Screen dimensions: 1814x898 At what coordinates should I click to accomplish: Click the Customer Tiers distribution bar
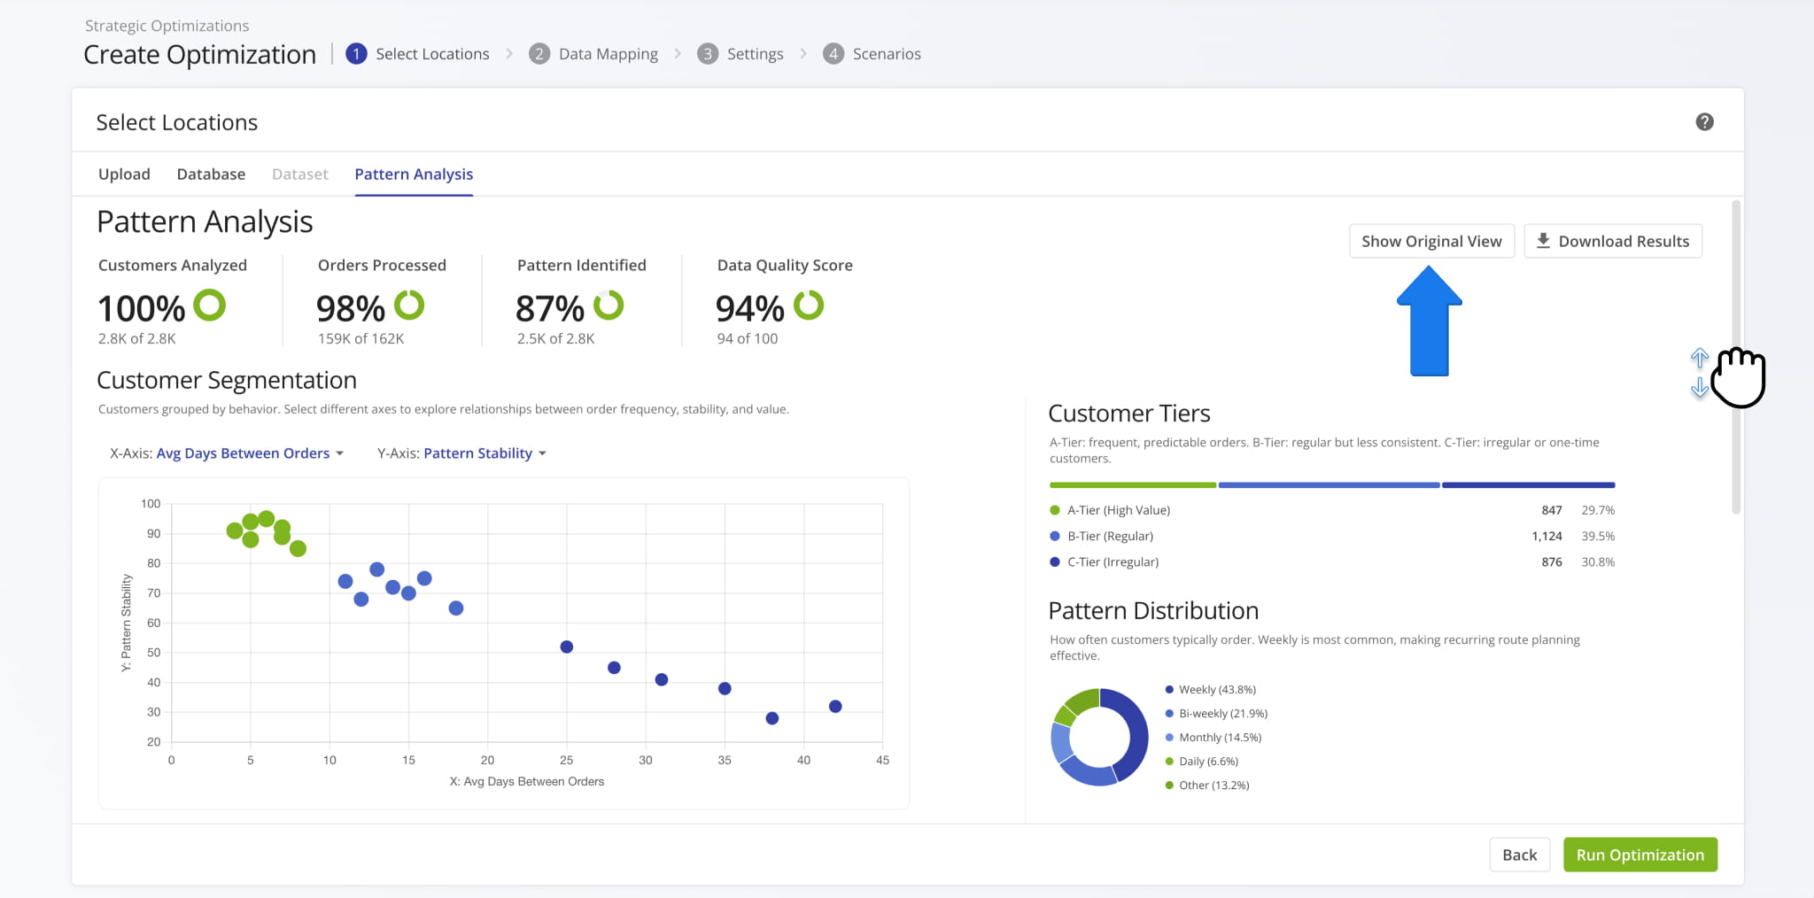pyautogui.click(x=1329, y=484)
